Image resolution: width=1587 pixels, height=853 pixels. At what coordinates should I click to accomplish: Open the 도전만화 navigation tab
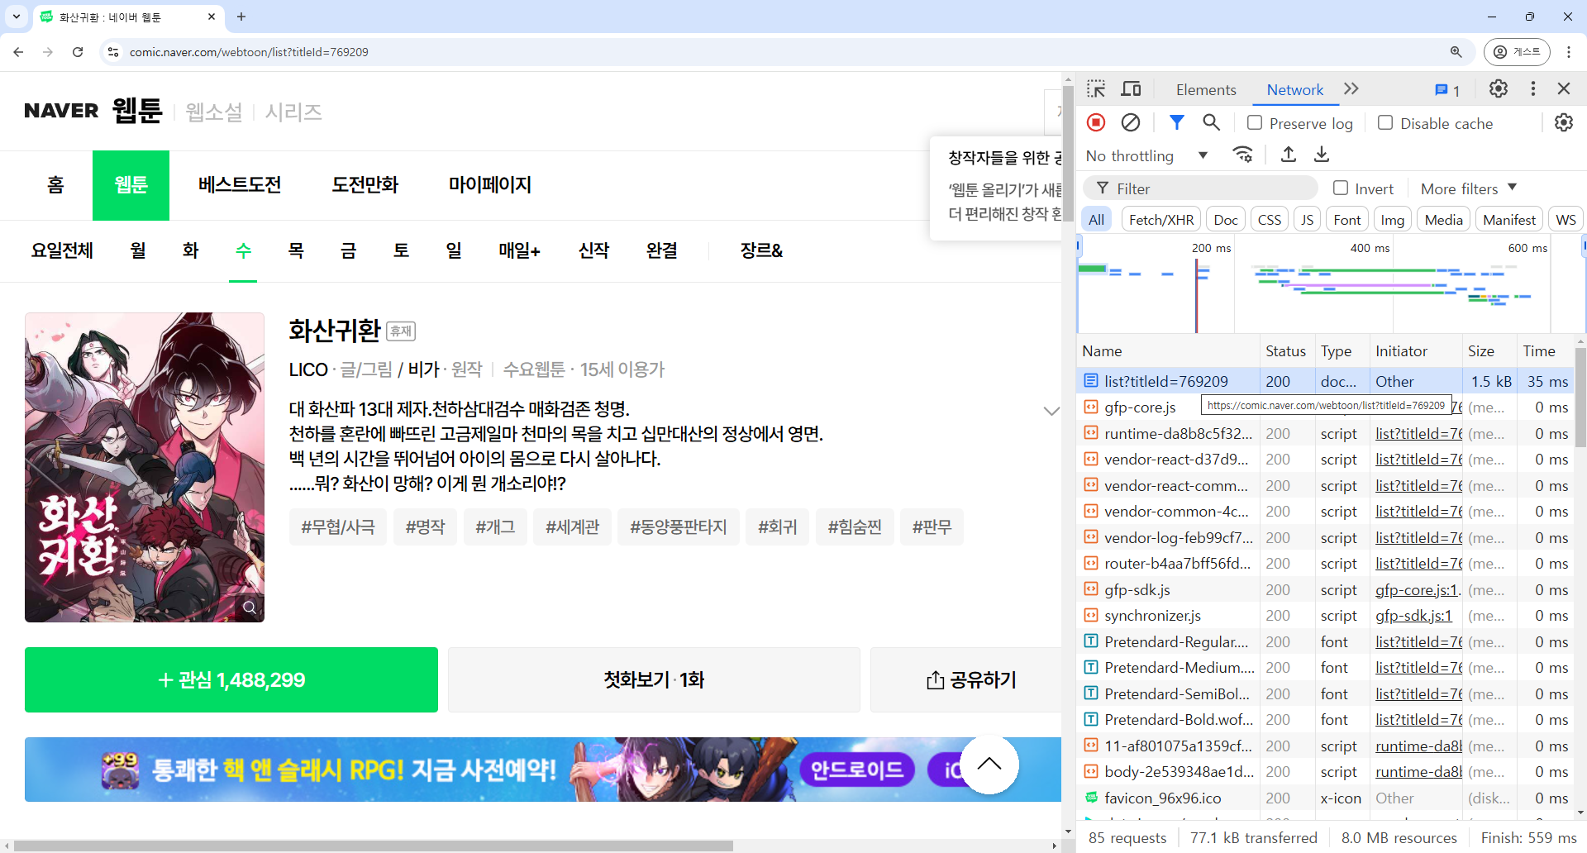point(365,185)
